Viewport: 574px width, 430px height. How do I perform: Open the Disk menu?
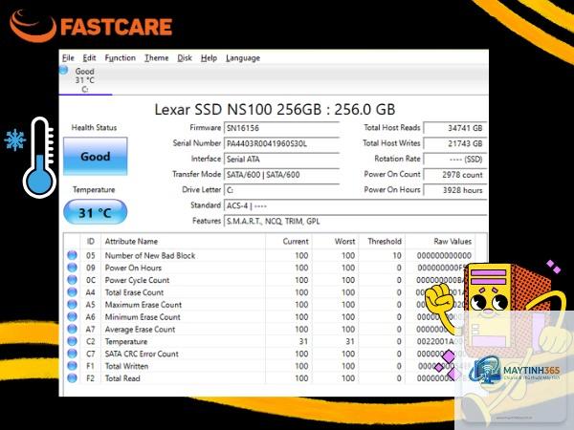tap(185, 58)
